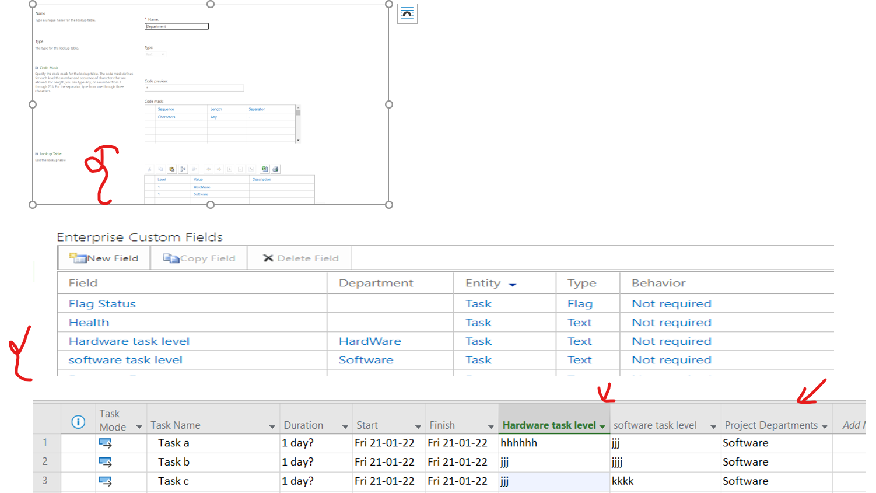Select the Copy icon in the lookup table toolbar

(160, 169)
